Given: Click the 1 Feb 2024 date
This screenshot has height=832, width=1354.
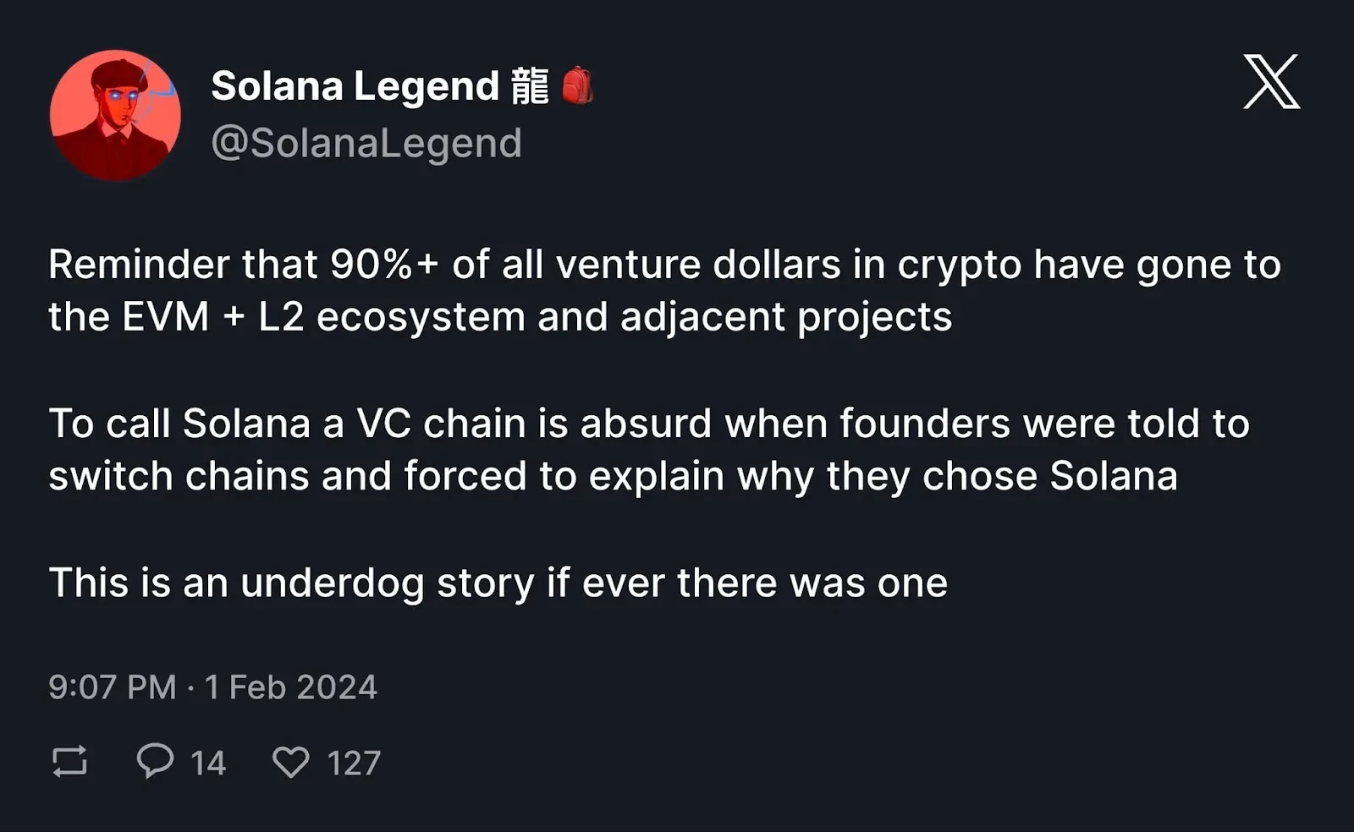Looking at the screenshot, I should (x=290, y=687).
